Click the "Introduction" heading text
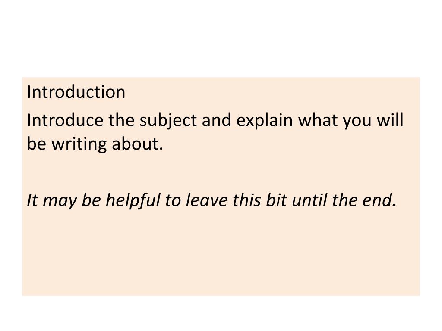The image size is (442, 331). coord(76,92)
